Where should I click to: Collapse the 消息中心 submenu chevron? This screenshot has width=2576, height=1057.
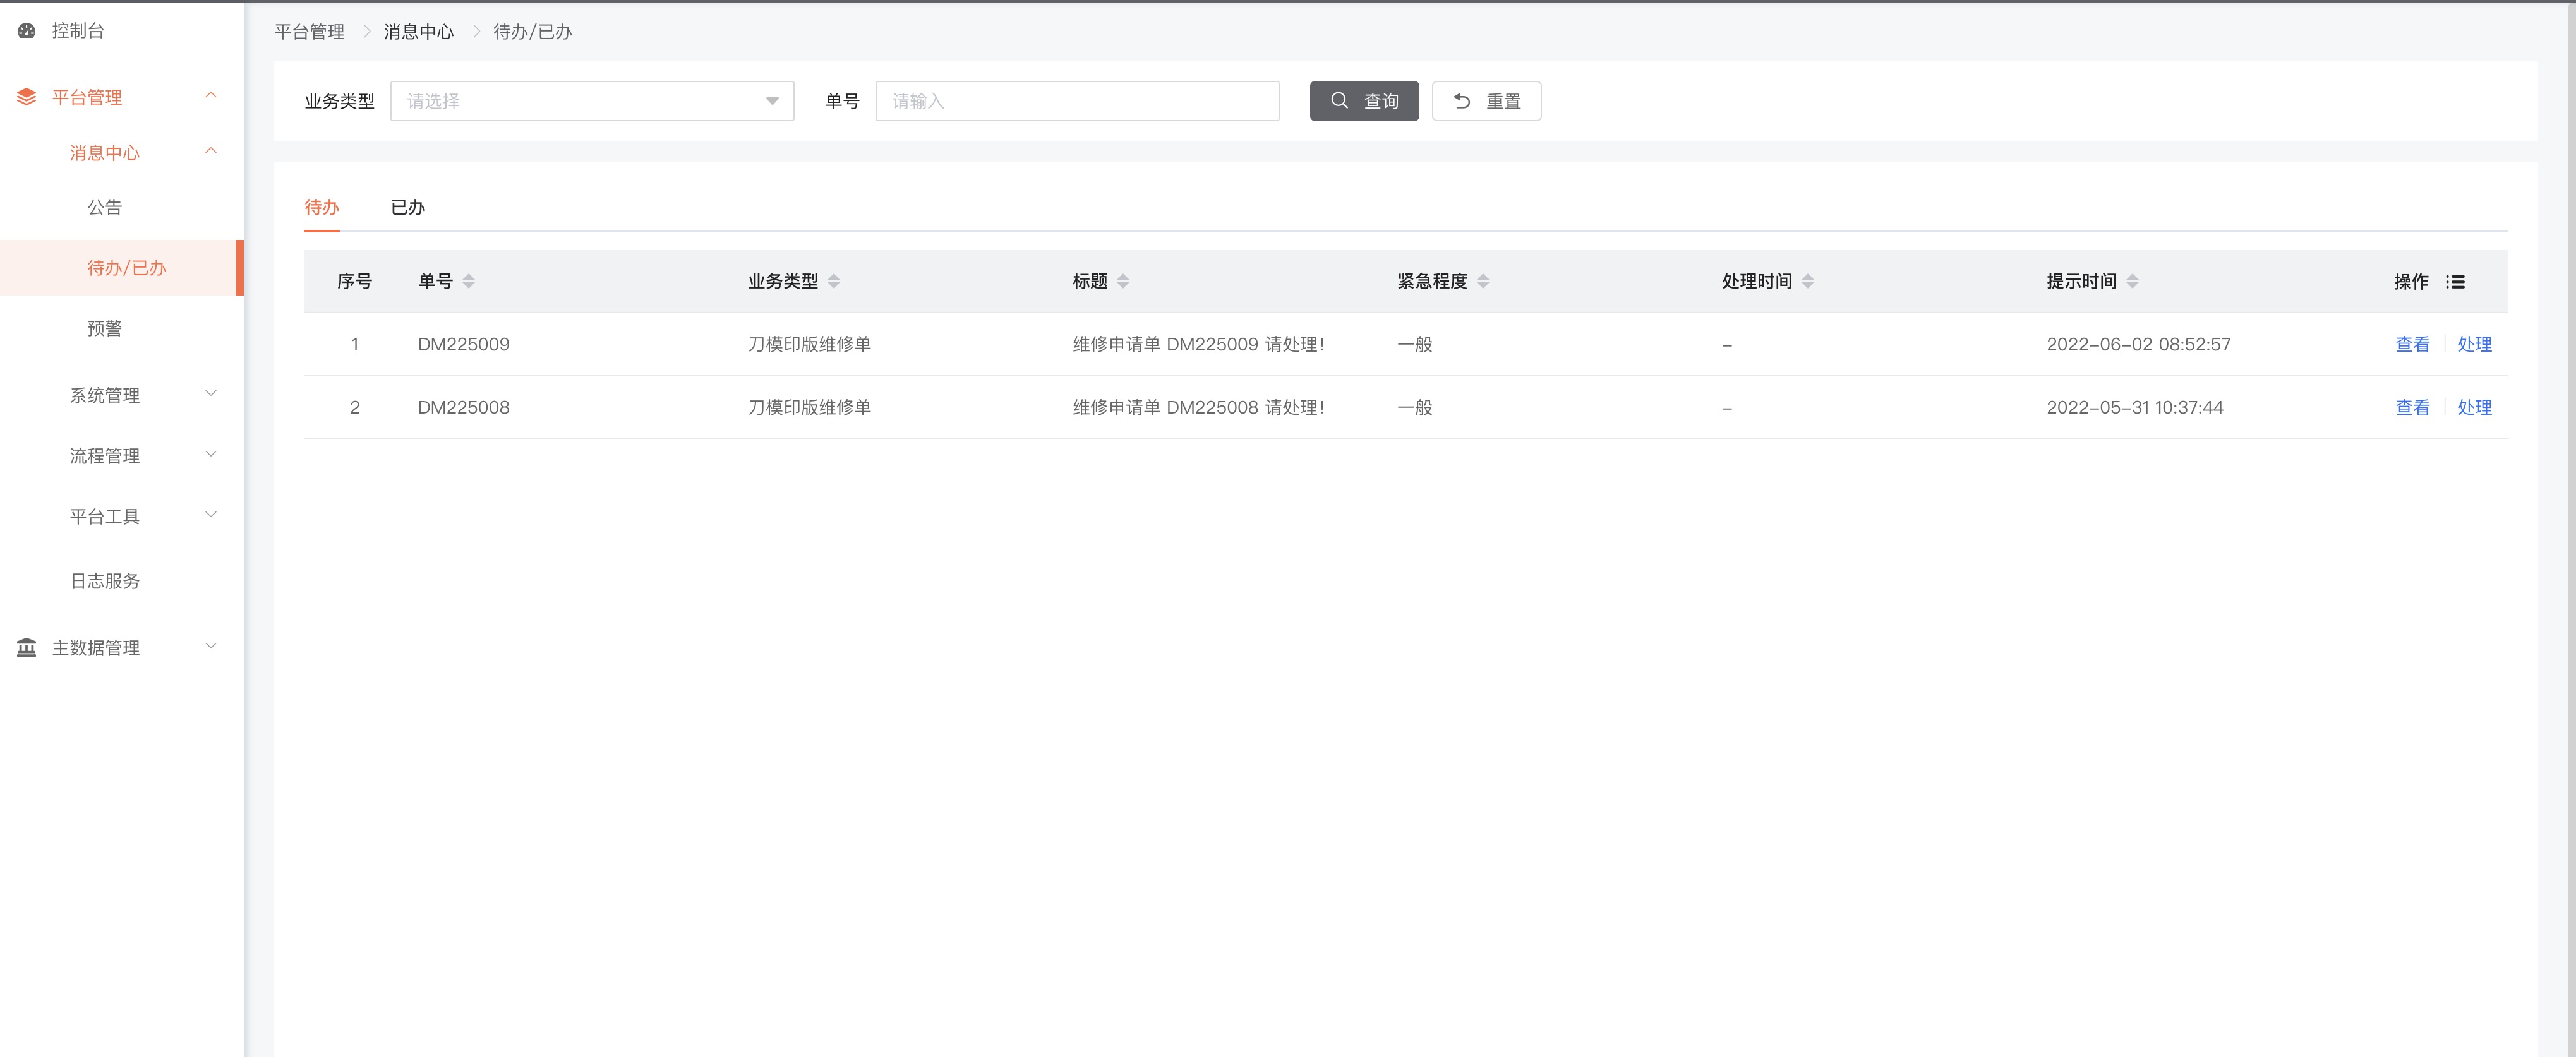point(211,152)
